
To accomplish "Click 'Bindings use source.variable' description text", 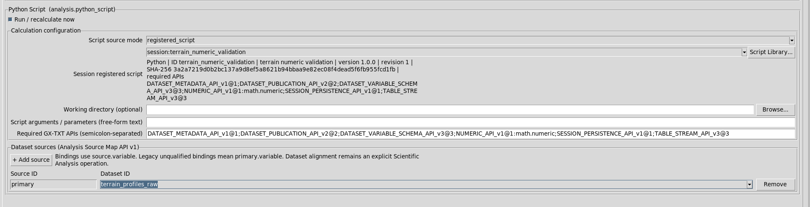I will pyautogui.click(x=237, y=160).
